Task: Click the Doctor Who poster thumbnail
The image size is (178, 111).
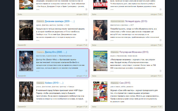Action: (x=26, y=61)
